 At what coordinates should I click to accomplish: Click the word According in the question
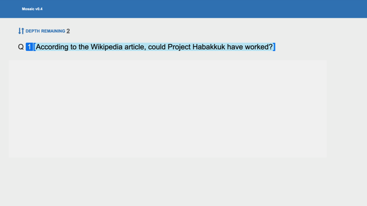[x=52, y=47]
